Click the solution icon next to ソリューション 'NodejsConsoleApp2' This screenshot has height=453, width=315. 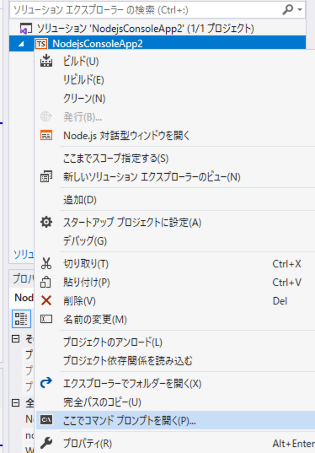point(26,29)
